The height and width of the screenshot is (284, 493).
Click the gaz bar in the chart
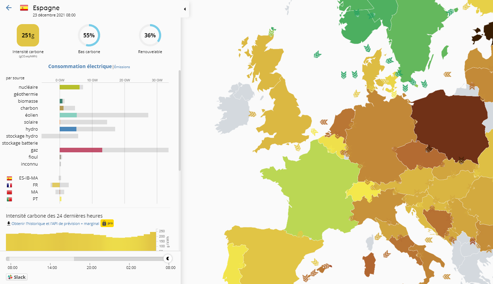pos(81,150)
